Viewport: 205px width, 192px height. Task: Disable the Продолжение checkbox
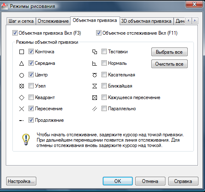click(x=31, y=120)
